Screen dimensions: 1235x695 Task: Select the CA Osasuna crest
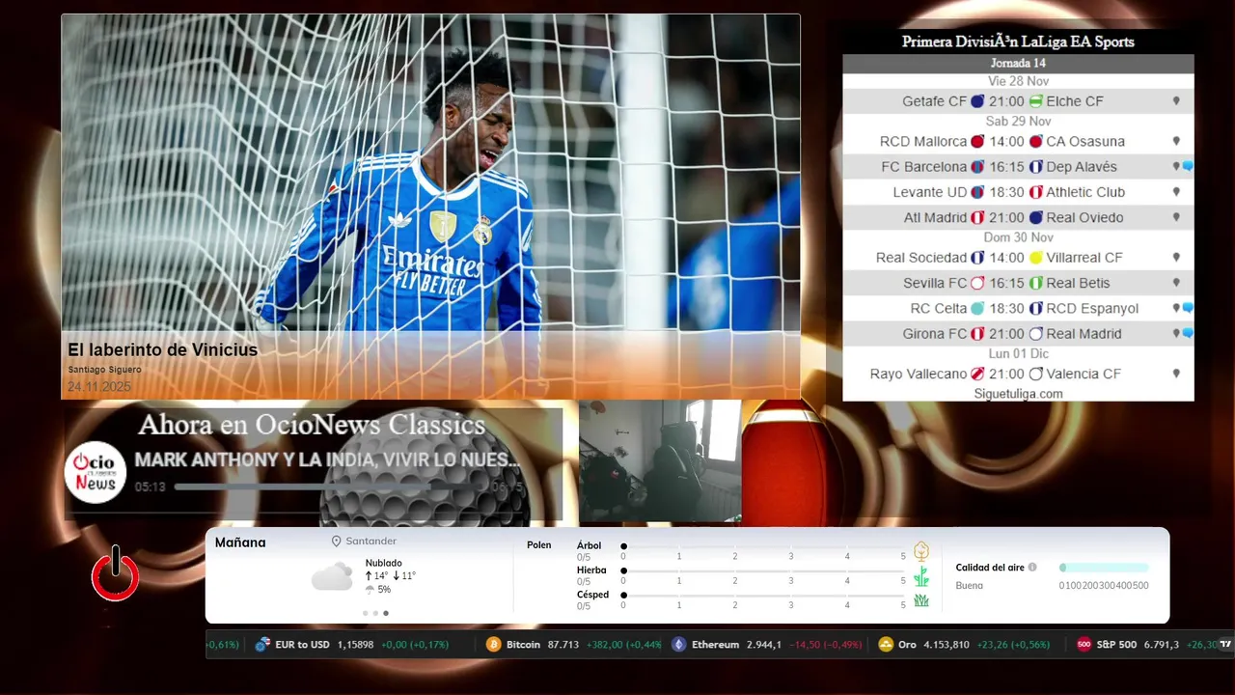[1035, 142]
